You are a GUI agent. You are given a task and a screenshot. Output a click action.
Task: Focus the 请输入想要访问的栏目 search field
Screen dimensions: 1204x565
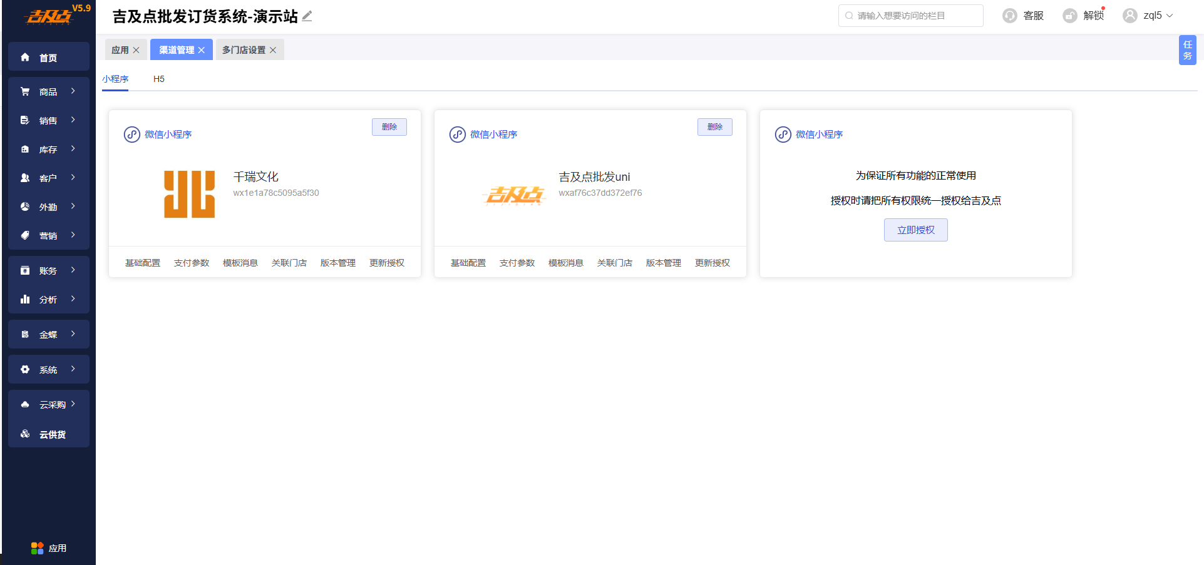click(911, 16)
